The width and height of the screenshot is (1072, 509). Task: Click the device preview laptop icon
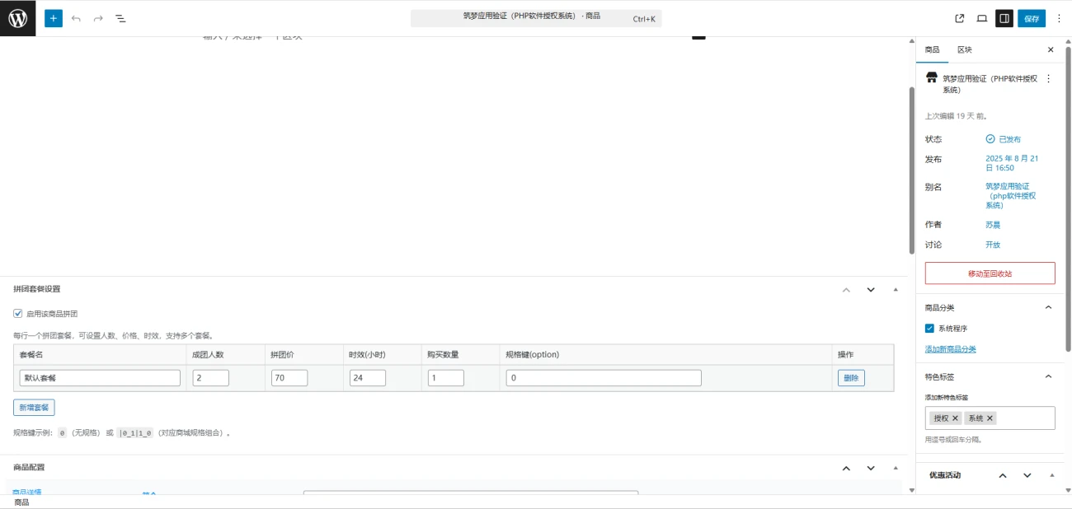point(982,18)
